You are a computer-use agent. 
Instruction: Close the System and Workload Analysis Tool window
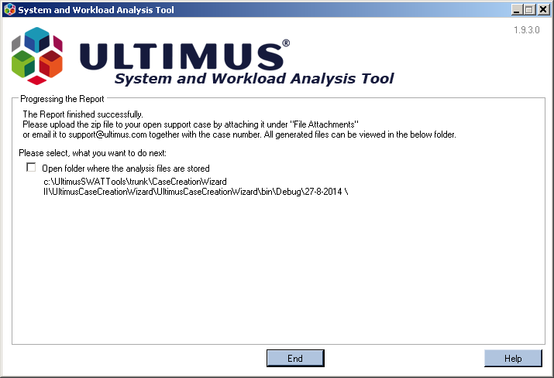click(543, 9)
